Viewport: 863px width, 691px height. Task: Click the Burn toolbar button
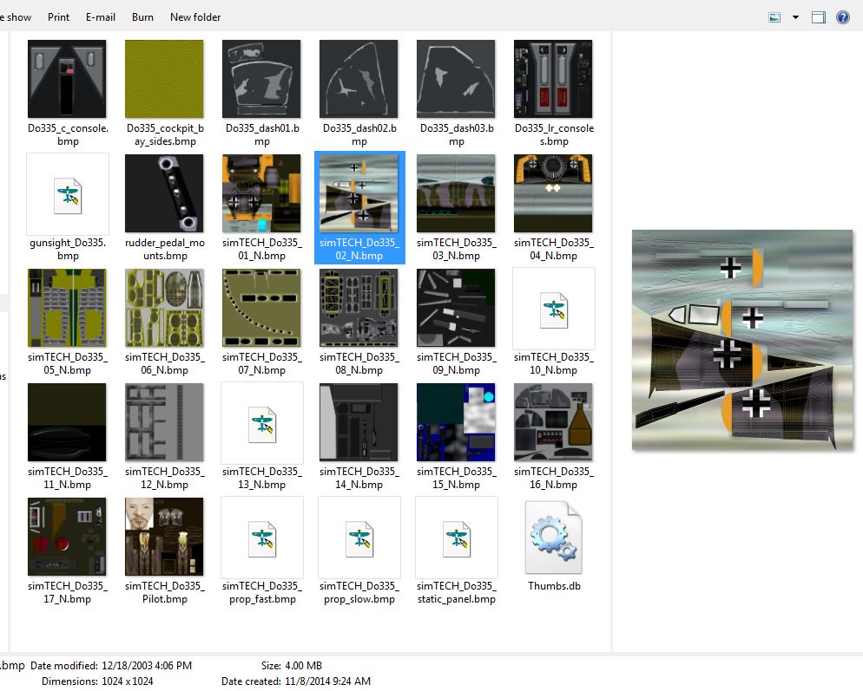tap(142, 17)
